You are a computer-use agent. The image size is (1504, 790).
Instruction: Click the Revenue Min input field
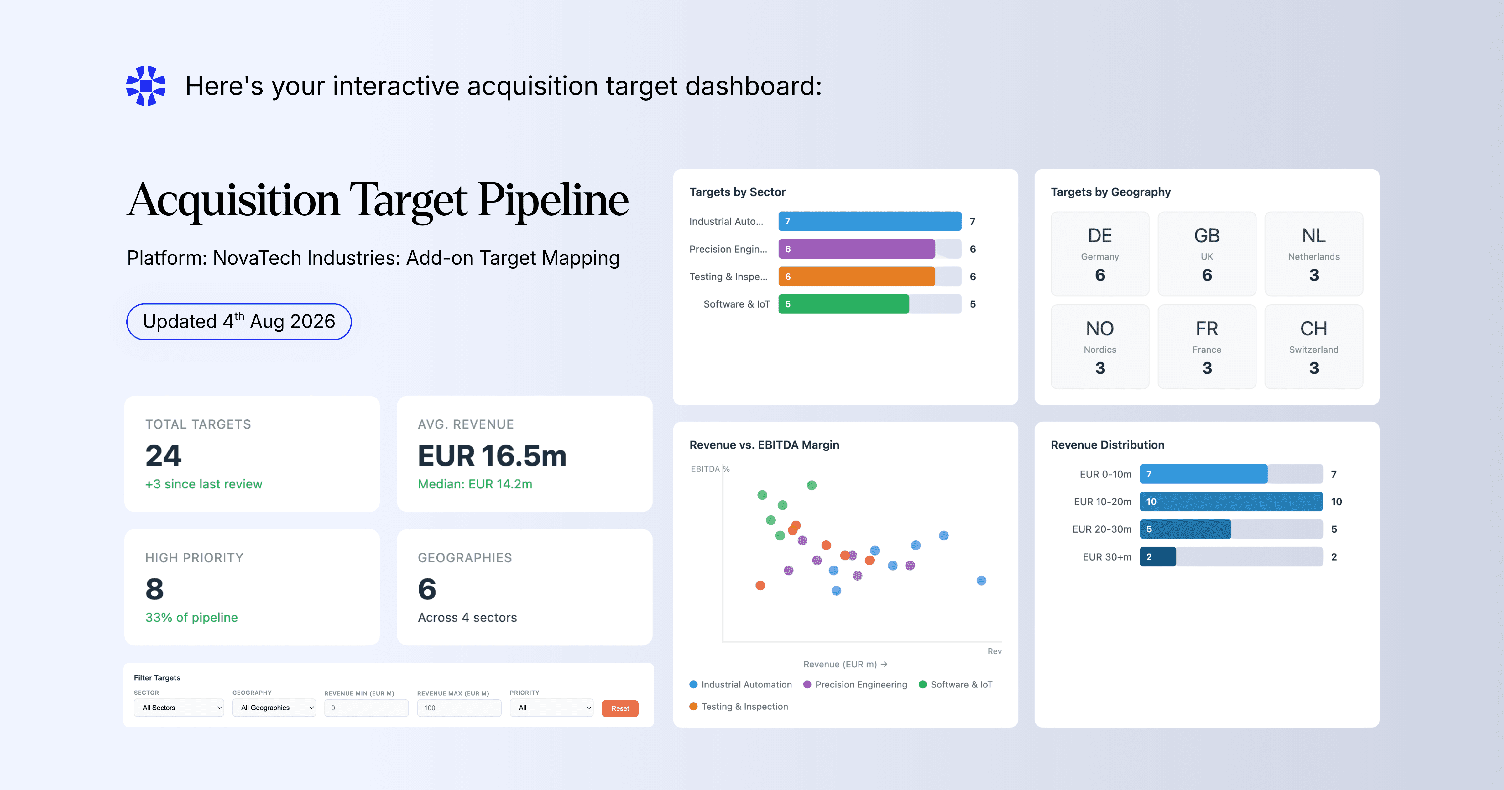(366, 708)
